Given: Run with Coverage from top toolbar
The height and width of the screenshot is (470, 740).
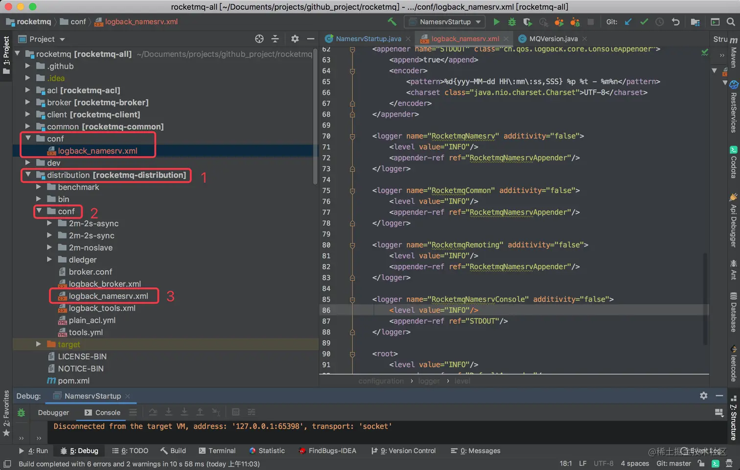Looking at the screenshot, I should (x=527, y=22).
